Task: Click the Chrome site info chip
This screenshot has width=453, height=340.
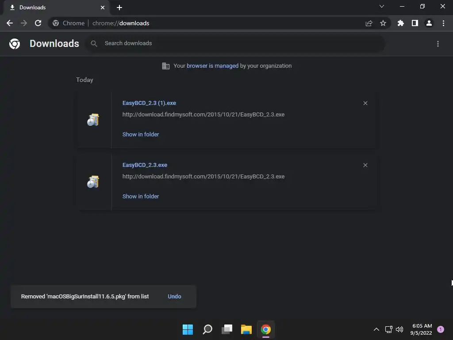Action: pyautogui.click(x=69, y=23)
